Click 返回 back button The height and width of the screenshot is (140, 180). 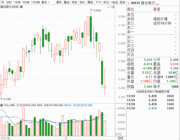point(122,2)
